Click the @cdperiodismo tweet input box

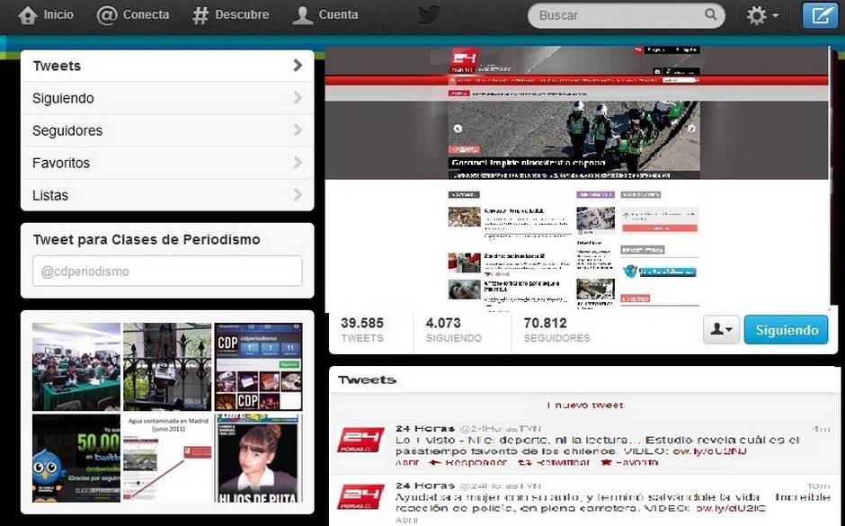(x=167, y=271)
